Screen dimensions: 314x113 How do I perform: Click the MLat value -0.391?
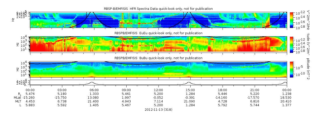pyautogui.click(x=190, y=98)
